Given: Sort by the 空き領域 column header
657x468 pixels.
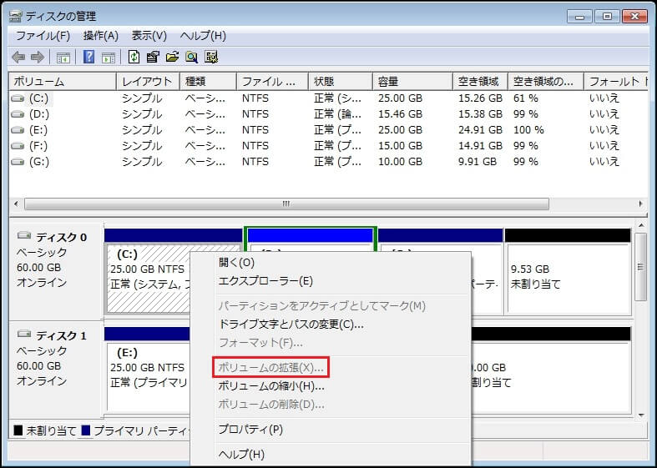Looking at the screenshot, I should click(481, 82).
